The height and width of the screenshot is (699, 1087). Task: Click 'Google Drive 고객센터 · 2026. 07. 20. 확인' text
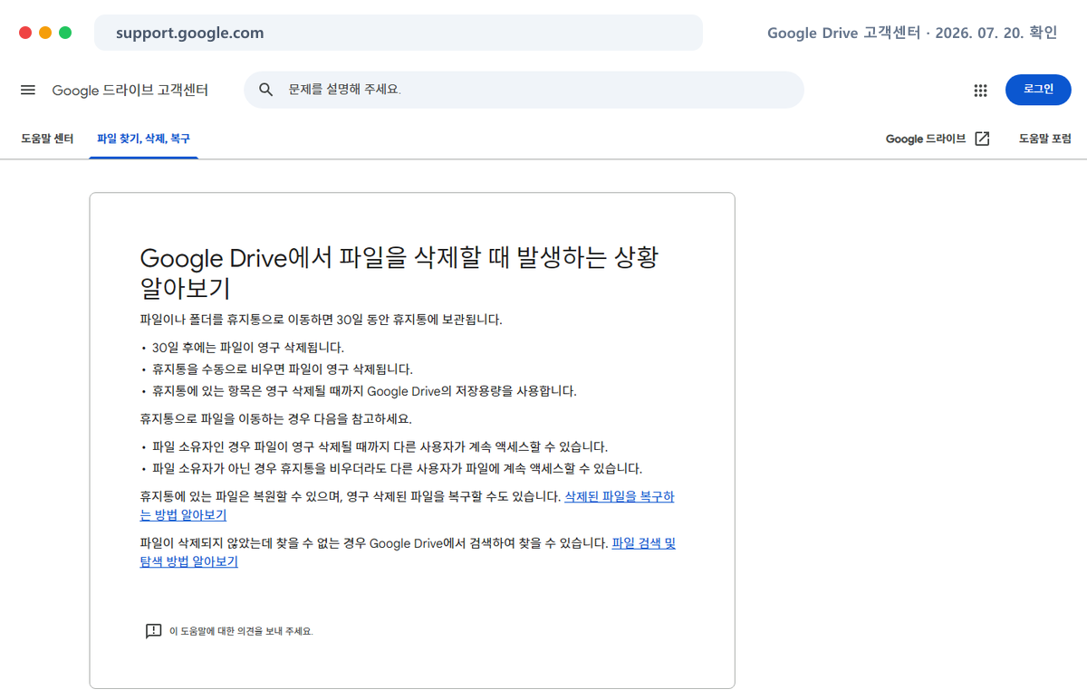coord(912,33)
